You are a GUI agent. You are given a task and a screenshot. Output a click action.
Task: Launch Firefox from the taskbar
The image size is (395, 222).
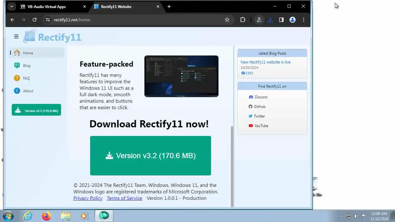(x=47, y=216)
